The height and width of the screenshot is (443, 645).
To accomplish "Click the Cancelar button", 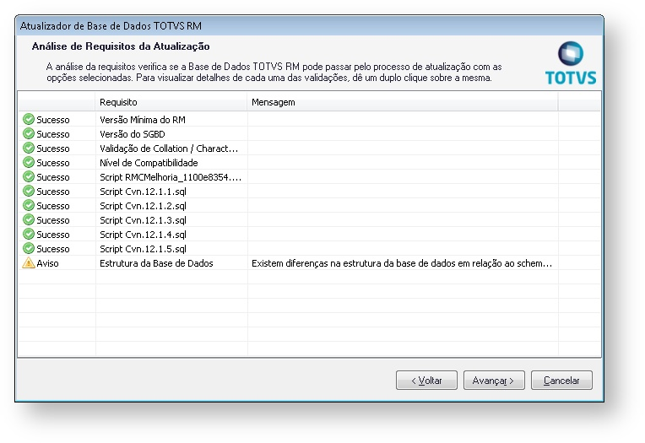I will (561, 380).
